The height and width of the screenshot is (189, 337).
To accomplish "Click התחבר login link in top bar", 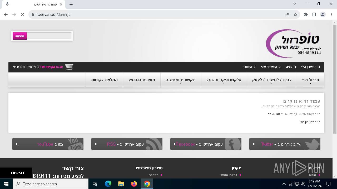I will point(247,67).
